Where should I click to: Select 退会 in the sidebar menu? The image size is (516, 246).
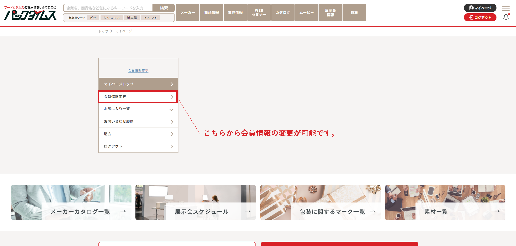[138, 134]
